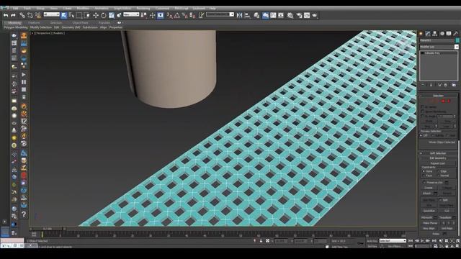Open the Rendering menu
The image size is (461, 259).
[143, 8]
